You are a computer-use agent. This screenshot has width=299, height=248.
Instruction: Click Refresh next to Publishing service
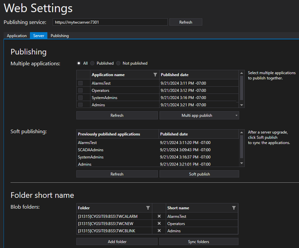pos(186,22)
